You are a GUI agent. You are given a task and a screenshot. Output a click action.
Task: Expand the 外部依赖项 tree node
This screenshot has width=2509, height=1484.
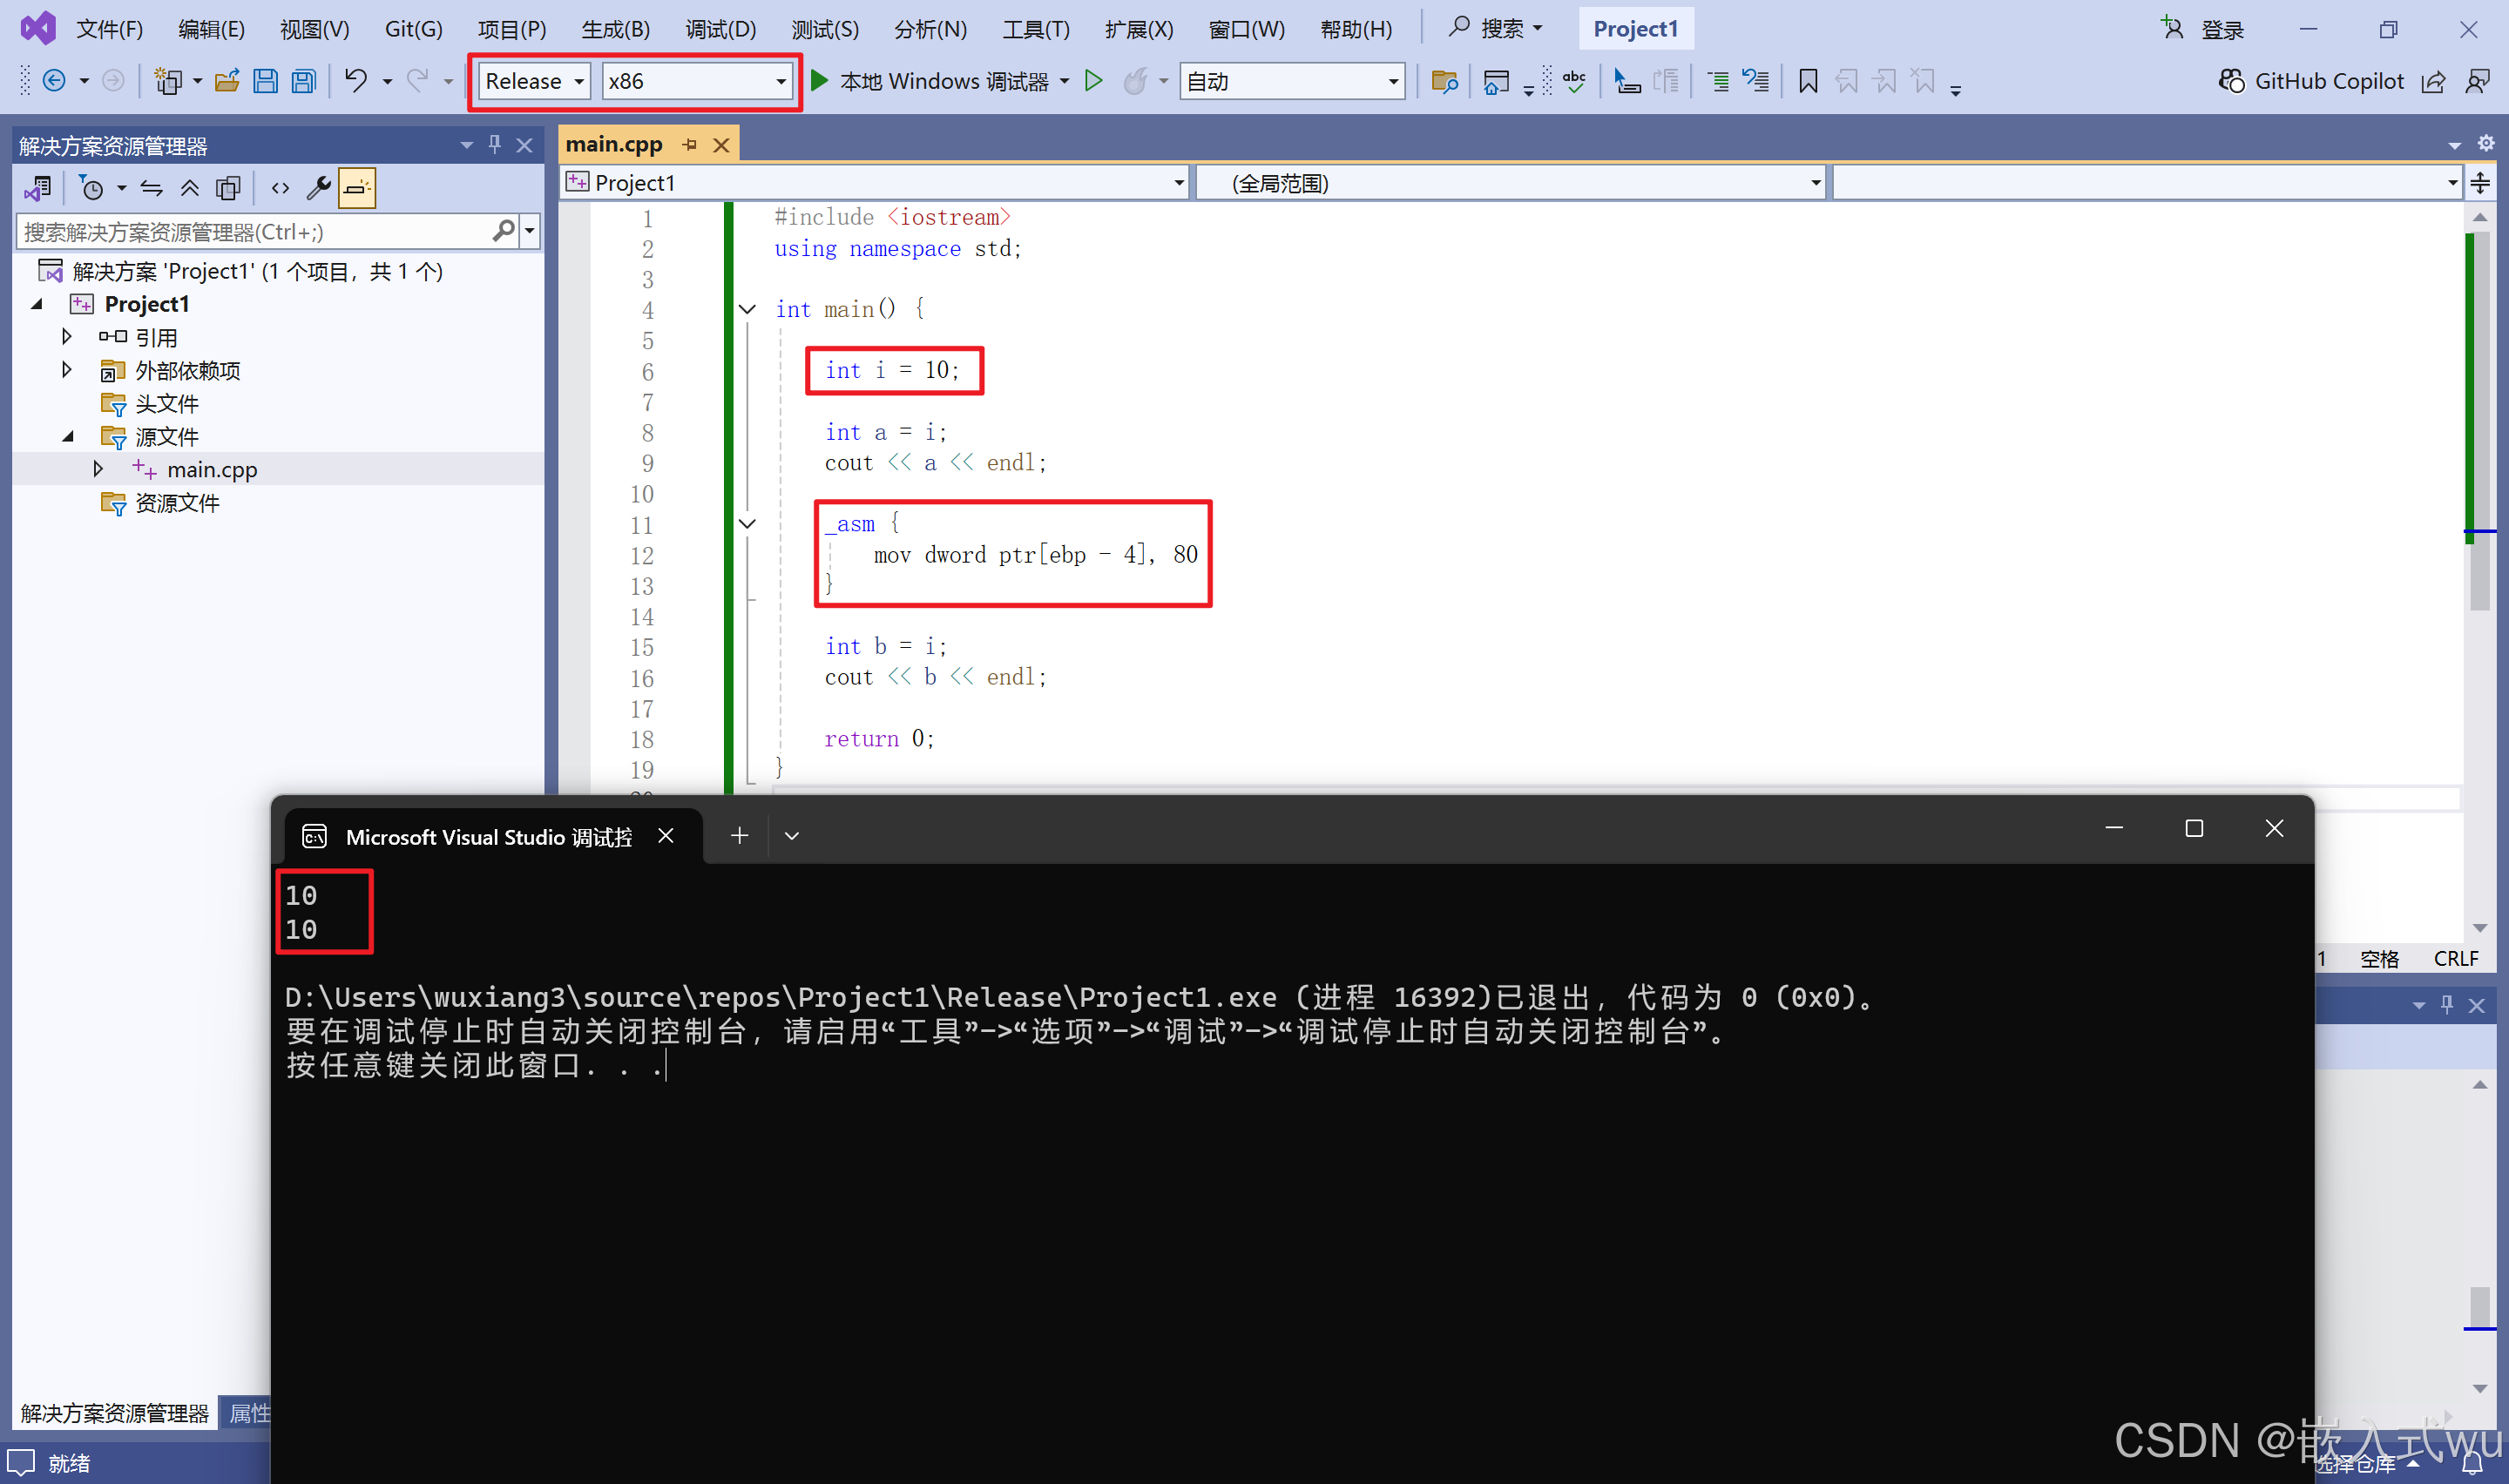pos(67,369)
